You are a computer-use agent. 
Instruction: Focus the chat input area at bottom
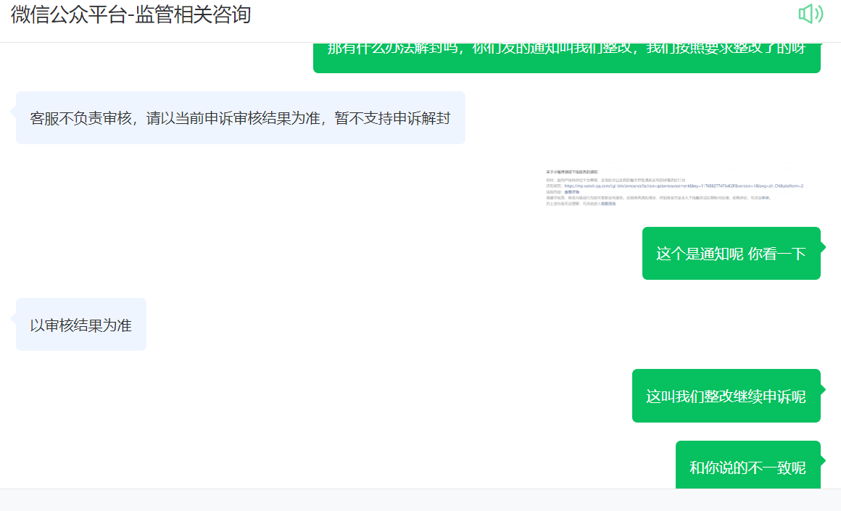pos(420,500)
